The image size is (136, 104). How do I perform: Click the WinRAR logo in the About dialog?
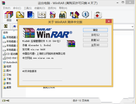coord(47,33)
